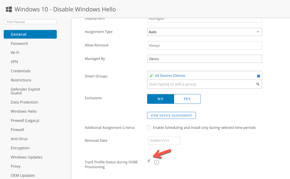
Task: Uncheck Track Profile Status during OOBE Provisioning
Action: coord(149,161)
